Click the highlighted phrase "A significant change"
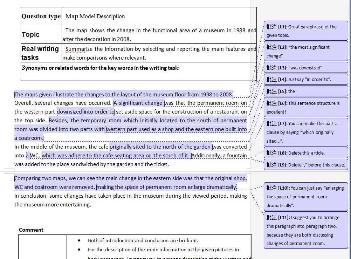Image resolution: width=351 pixels, height=259 pixels. click(x=139, y=103)
